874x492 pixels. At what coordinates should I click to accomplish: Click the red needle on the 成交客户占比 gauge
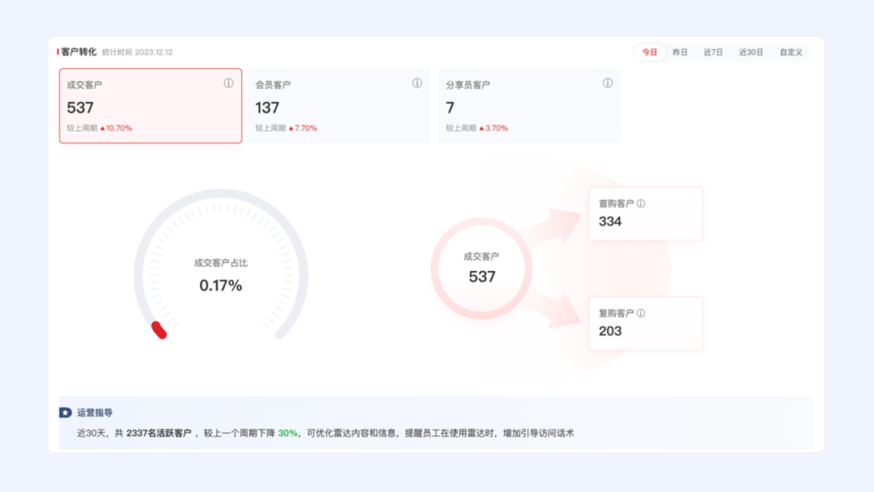tap(159, 329)
